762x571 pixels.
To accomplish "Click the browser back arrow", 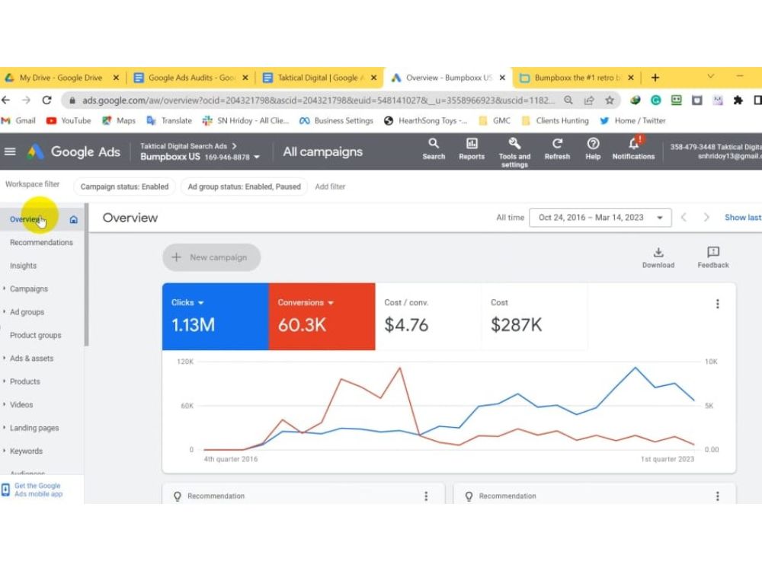I will pos(6,100).
